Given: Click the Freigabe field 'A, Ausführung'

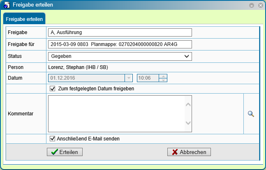Looking at the screenshot, I should point(120,32).
